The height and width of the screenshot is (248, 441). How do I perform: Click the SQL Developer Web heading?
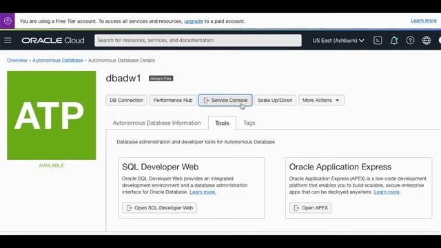[x=161, y=167]
